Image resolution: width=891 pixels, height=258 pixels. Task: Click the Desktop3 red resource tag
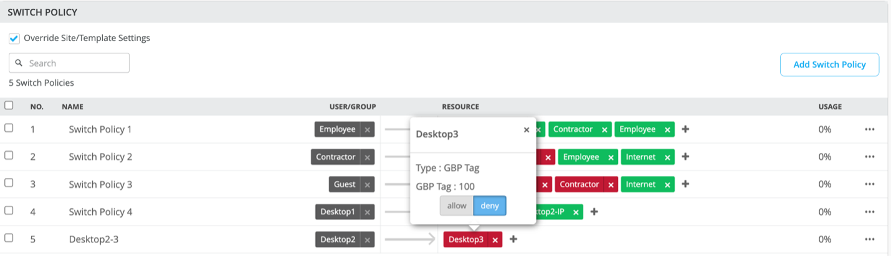(x=465, y=239)
